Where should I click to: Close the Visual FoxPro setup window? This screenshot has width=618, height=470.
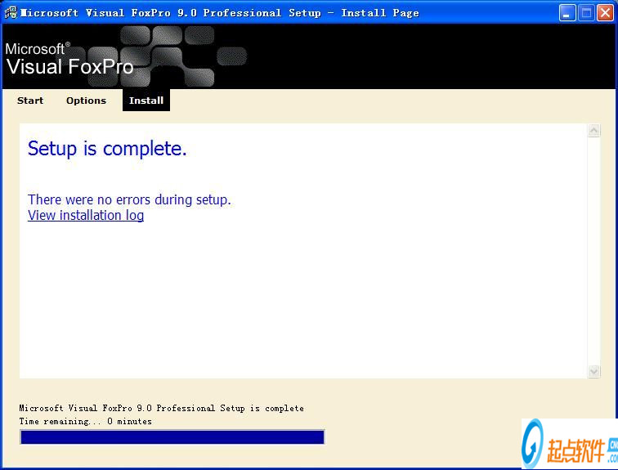605,13
